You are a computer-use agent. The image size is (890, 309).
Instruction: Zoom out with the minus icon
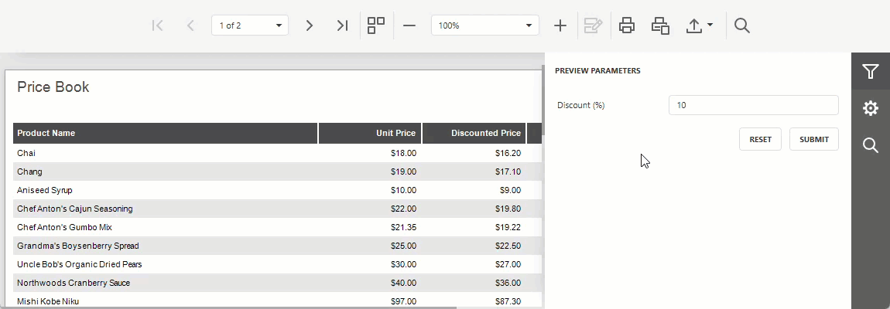pos(409,25)
